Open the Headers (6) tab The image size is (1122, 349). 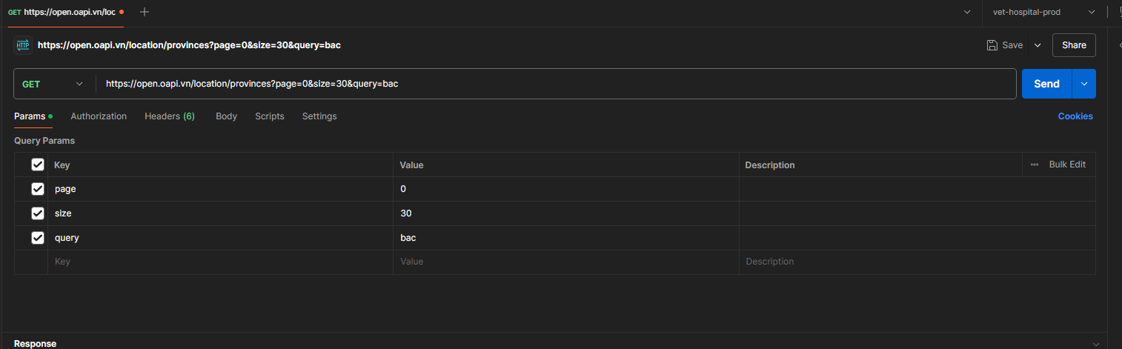tap(170, 116)
